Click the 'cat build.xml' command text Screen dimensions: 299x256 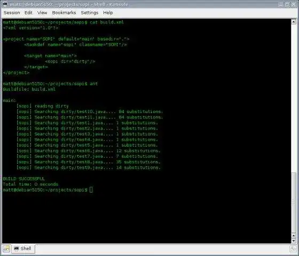[x=107, y=22]
